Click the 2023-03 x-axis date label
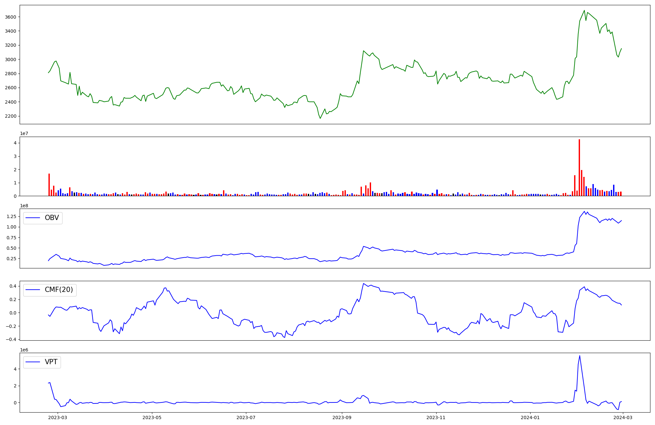Image resolution: width=655 pixels, height=425 pixels. click(x=58, y=417)
